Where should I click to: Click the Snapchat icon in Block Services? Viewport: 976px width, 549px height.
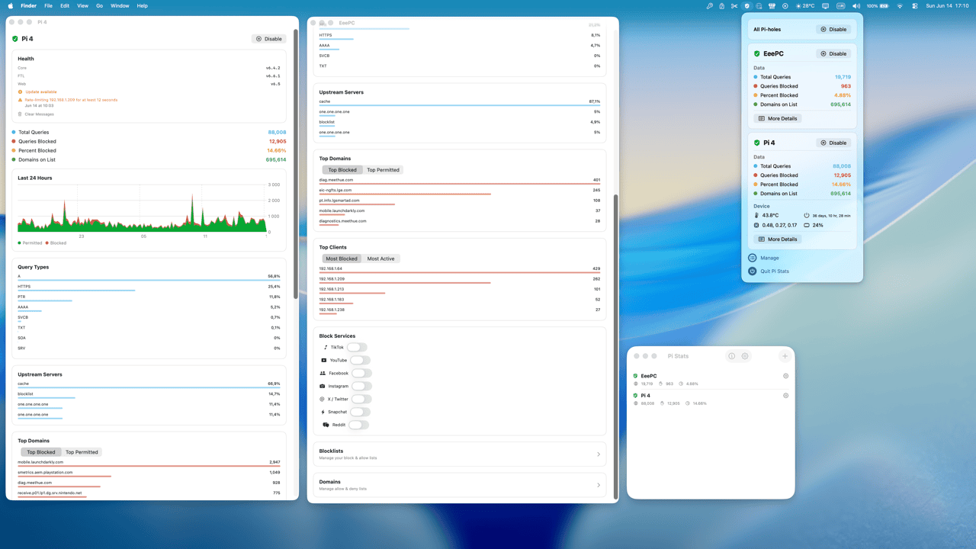click(x=323, y=412)
